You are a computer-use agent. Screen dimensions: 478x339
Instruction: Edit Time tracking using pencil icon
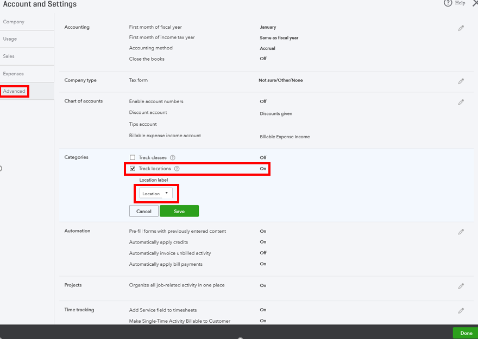coord(461,311)
